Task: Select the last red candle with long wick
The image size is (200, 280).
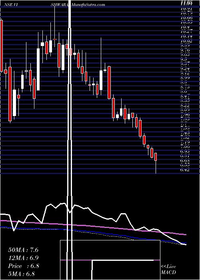Action: [156, 163]
